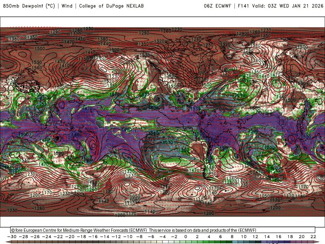The image size is (325, 244).
Task: Click the '-14' color scale label
Action: pos(105,237)
